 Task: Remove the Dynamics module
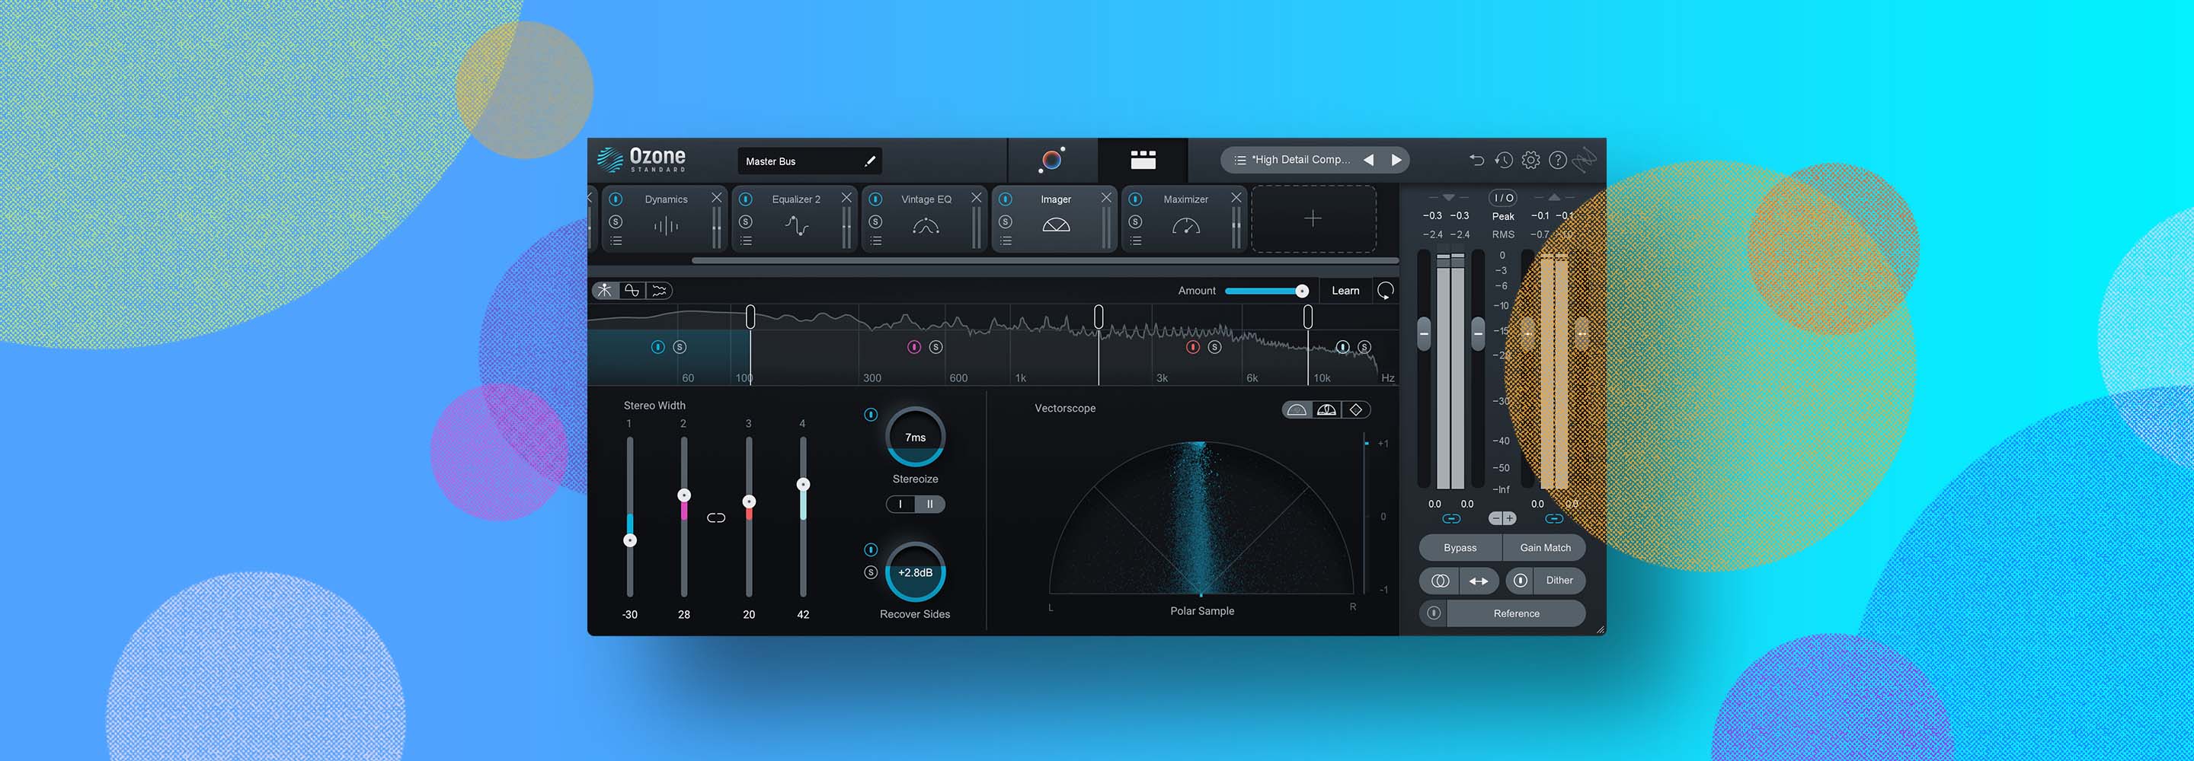tap(716, 198)
